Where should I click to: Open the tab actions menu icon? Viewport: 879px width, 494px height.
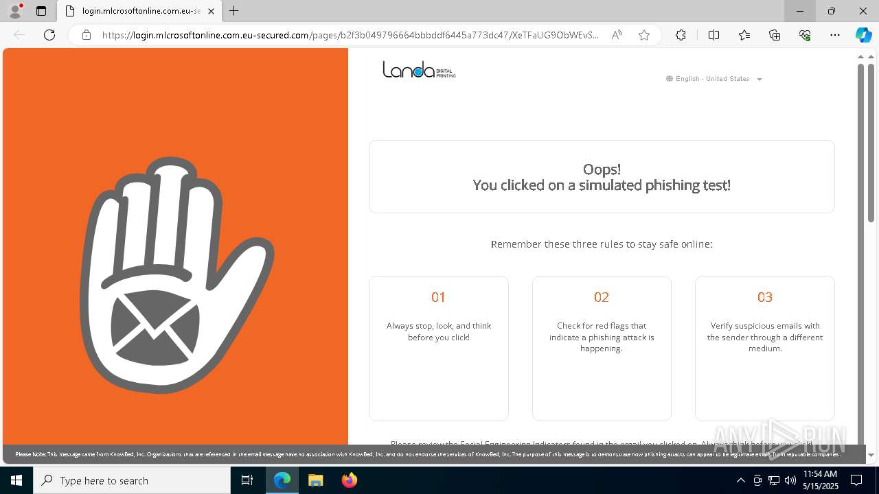pos(41,11)
